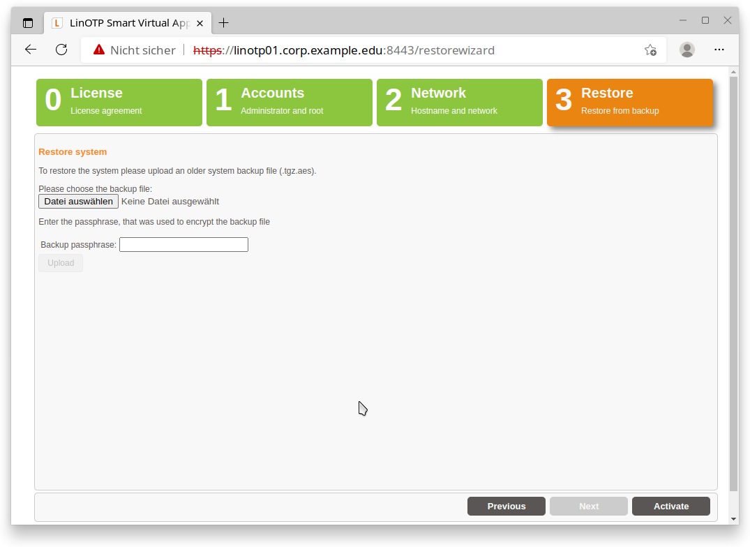Open the browser profile avatar

tap(687, 50)
